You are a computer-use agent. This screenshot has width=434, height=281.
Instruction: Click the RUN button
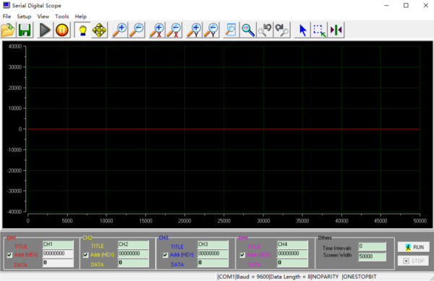[414, 247]
